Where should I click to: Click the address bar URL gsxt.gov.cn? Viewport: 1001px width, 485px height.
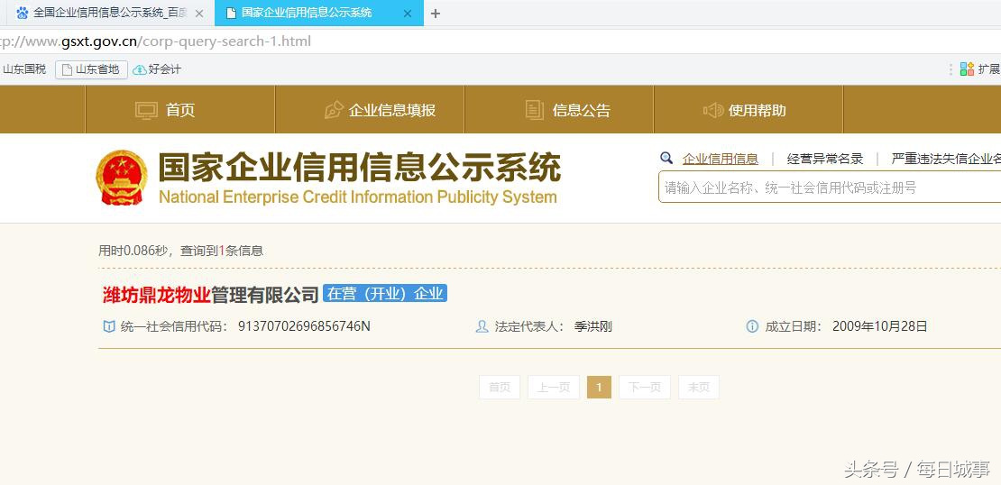pos(155,41)
